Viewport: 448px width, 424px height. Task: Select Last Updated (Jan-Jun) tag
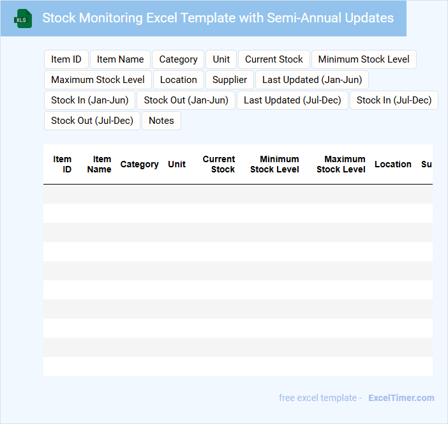(x=312, y=80)
